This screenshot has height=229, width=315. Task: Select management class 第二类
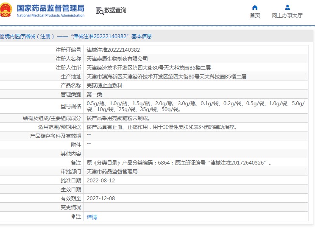coord(94,95)
